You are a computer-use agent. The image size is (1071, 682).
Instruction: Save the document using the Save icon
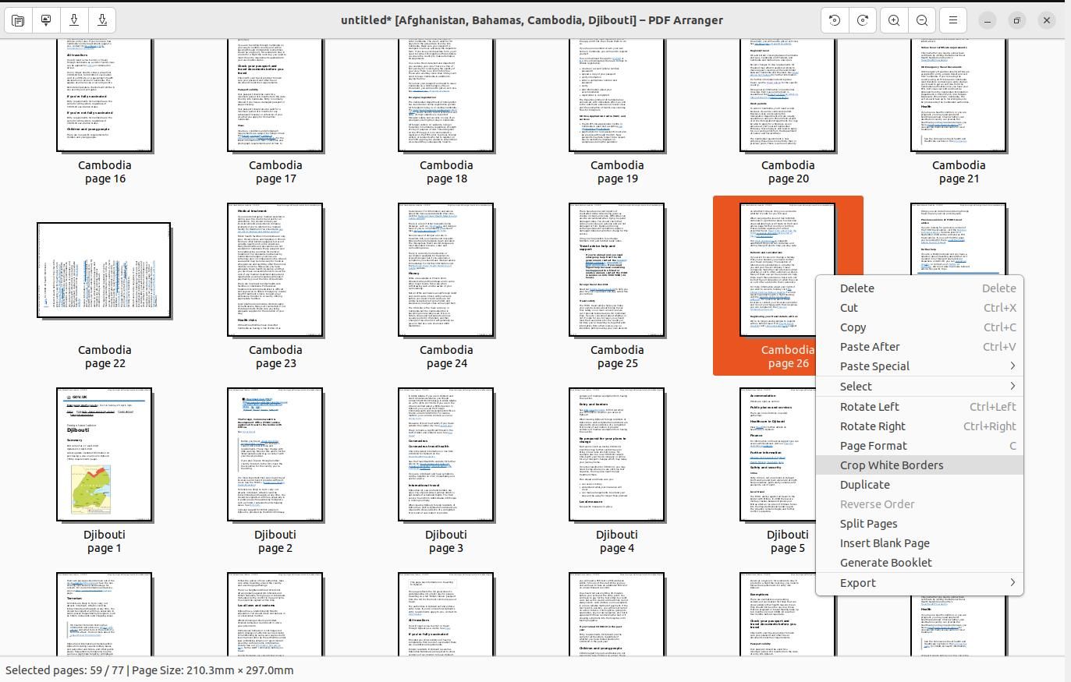(74, 20)
